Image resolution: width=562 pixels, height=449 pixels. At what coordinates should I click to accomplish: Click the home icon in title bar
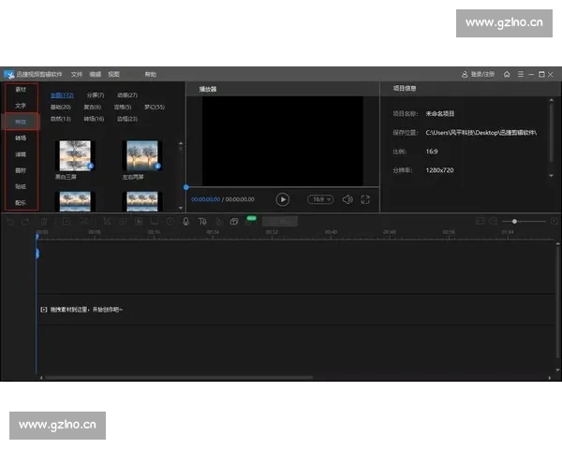tap(507, 74)
